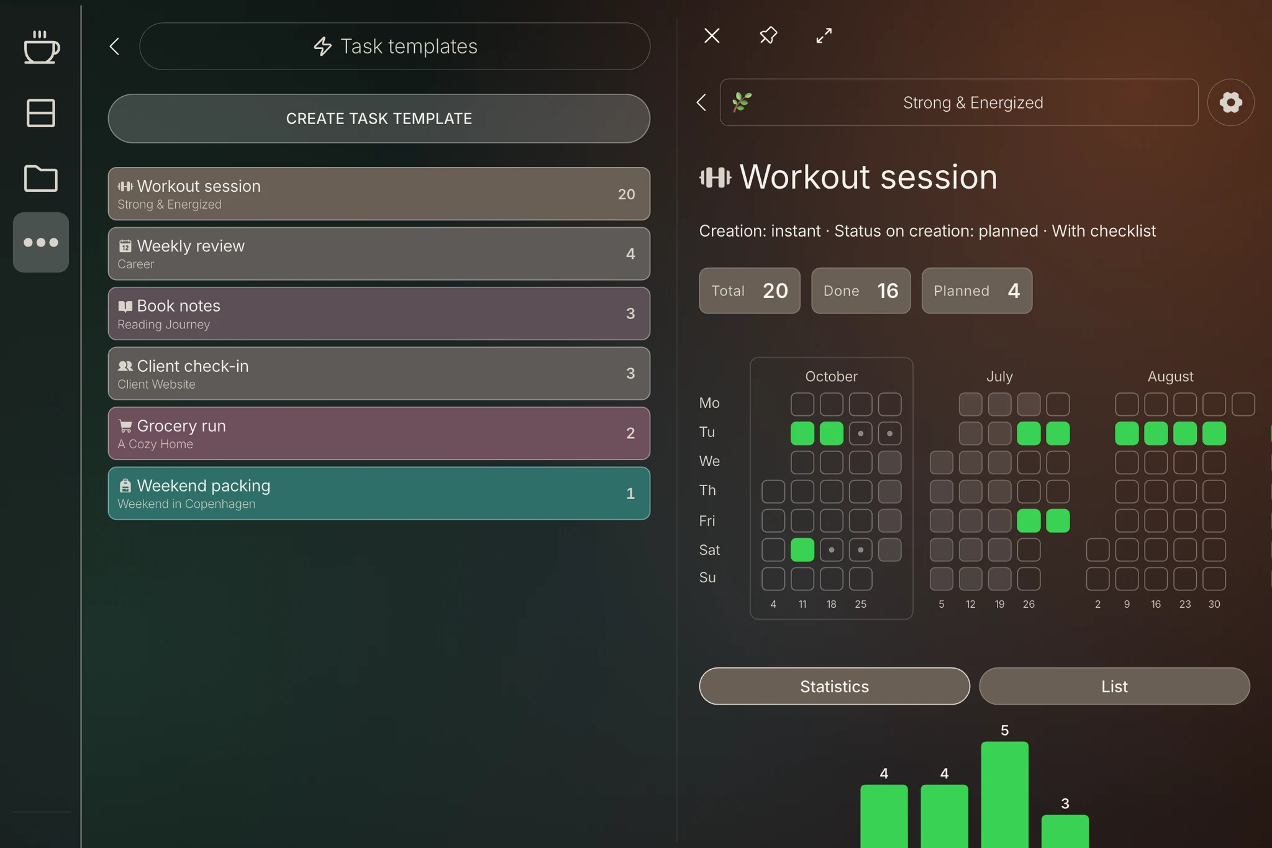Screen dimensions: 1272x848
Task: Click October week label 18
Action: point(831,604)
